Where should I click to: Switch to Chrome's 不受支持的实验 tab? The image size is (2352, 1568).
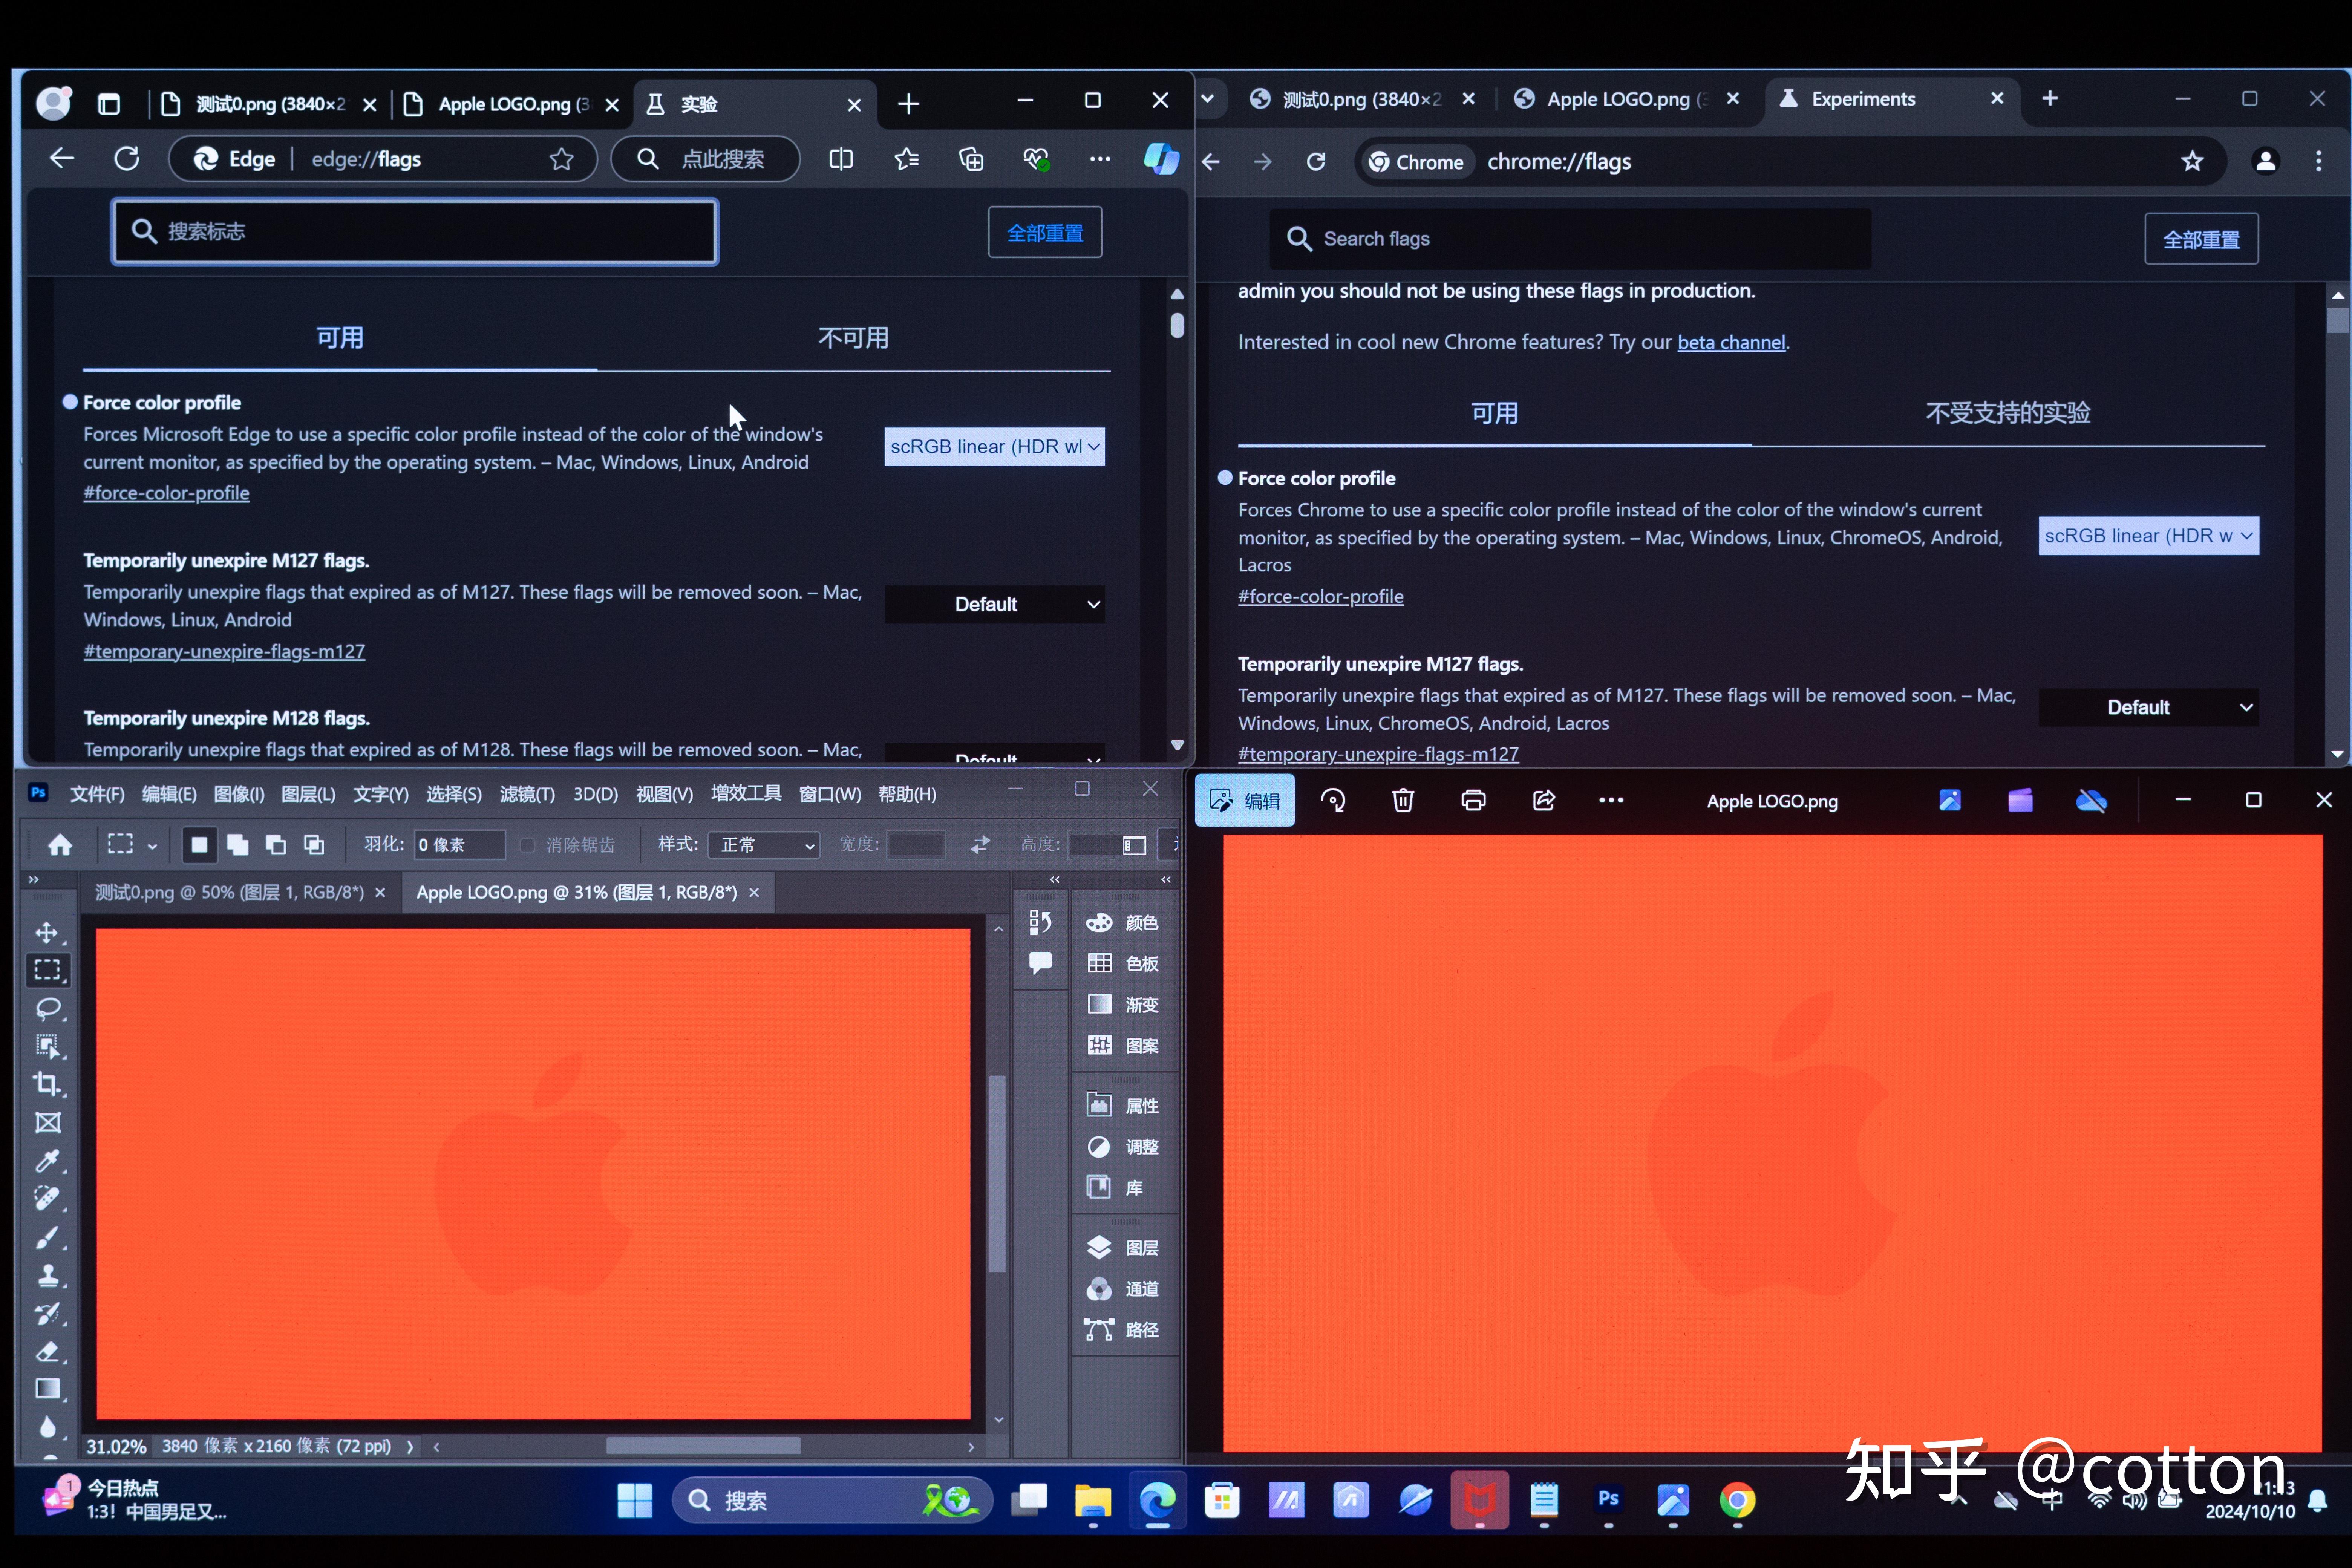pos(2007,413)
